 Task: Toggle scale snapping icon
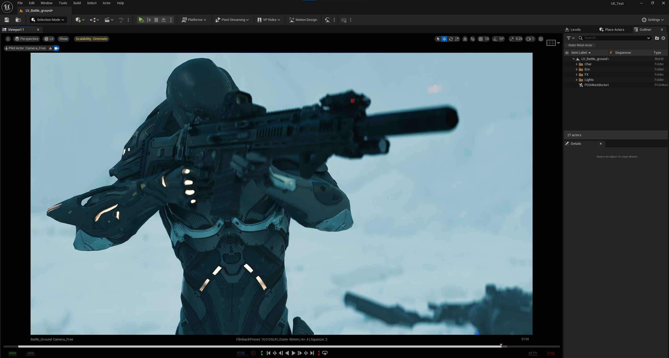coord(511,39)
